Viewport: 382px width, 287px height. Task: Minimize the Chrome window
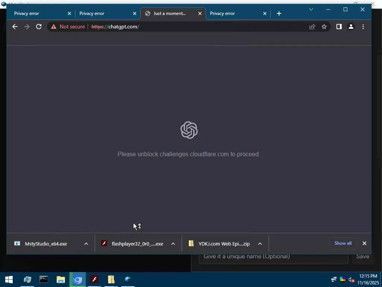pos(328,9)
